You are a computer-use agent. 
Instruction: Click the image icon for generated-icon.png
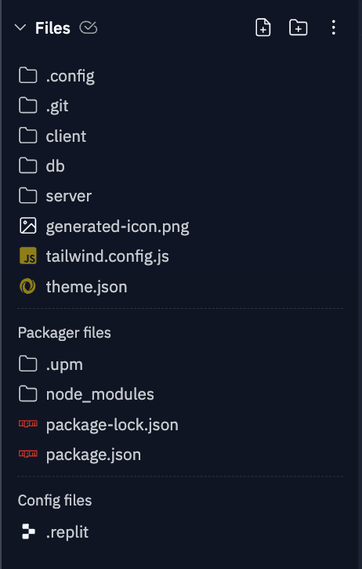pos(28,226)
